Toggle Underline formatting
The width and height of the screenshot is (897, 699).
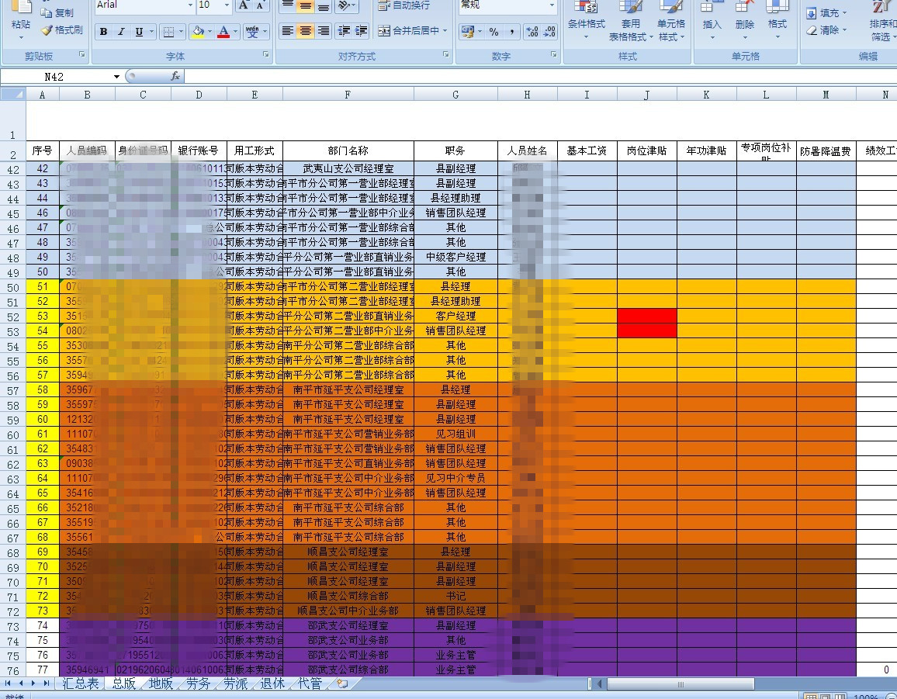click(x=139, y=32)
